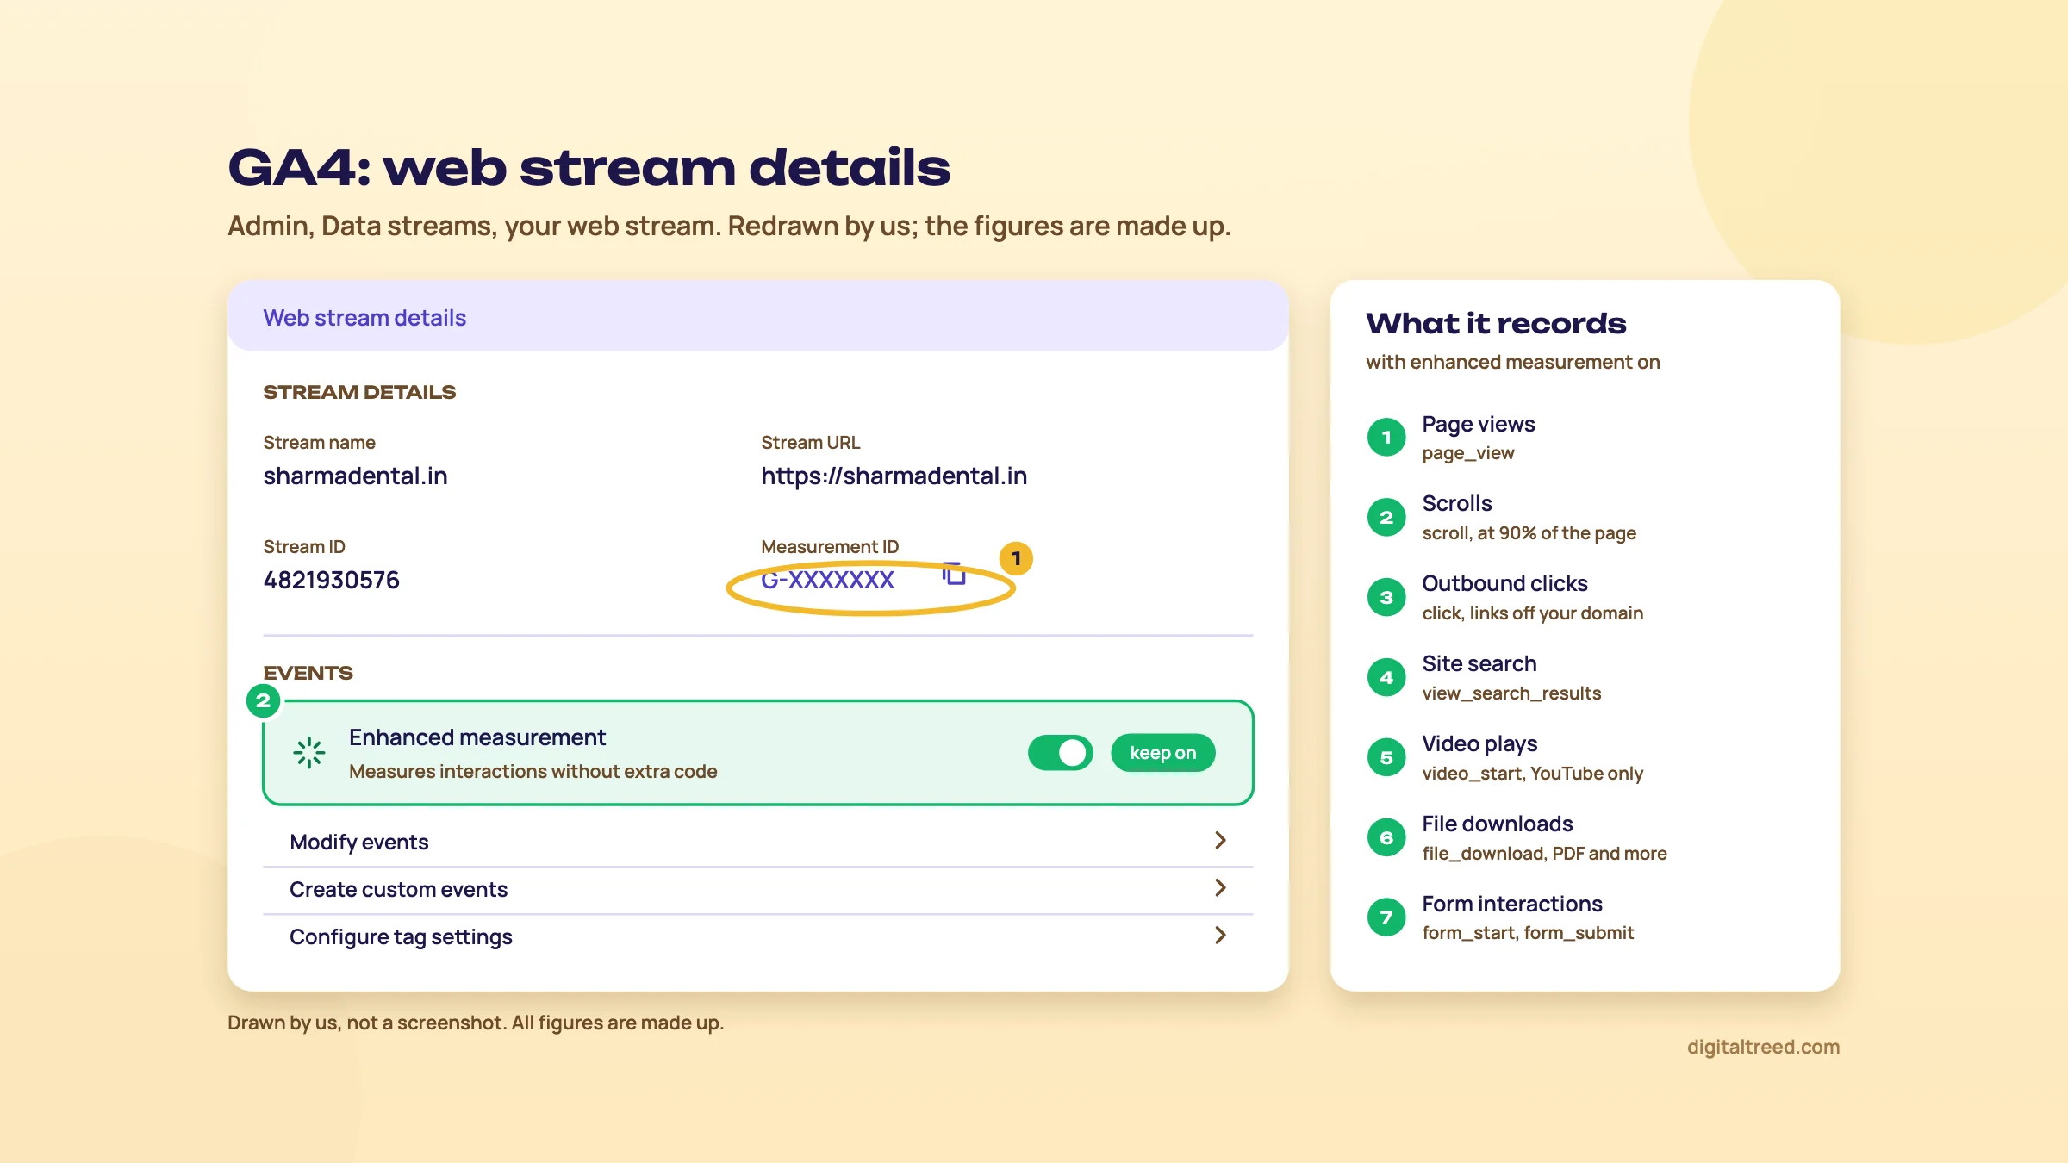Screen dimensions: 2068x1163
Task: Click the 'What it records' heading
Action: pyautogui.click(x=1496, y=324)
